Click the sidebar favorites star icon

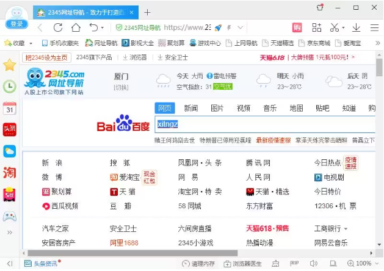click(9, 65)
